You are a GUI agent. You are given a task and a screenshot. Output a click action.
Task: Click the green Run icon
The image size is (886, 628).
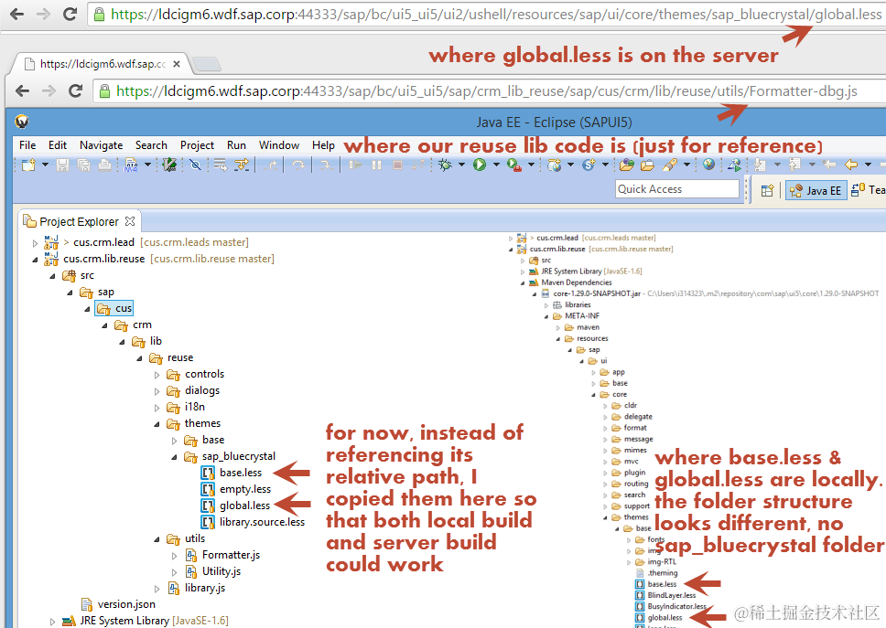480,165
